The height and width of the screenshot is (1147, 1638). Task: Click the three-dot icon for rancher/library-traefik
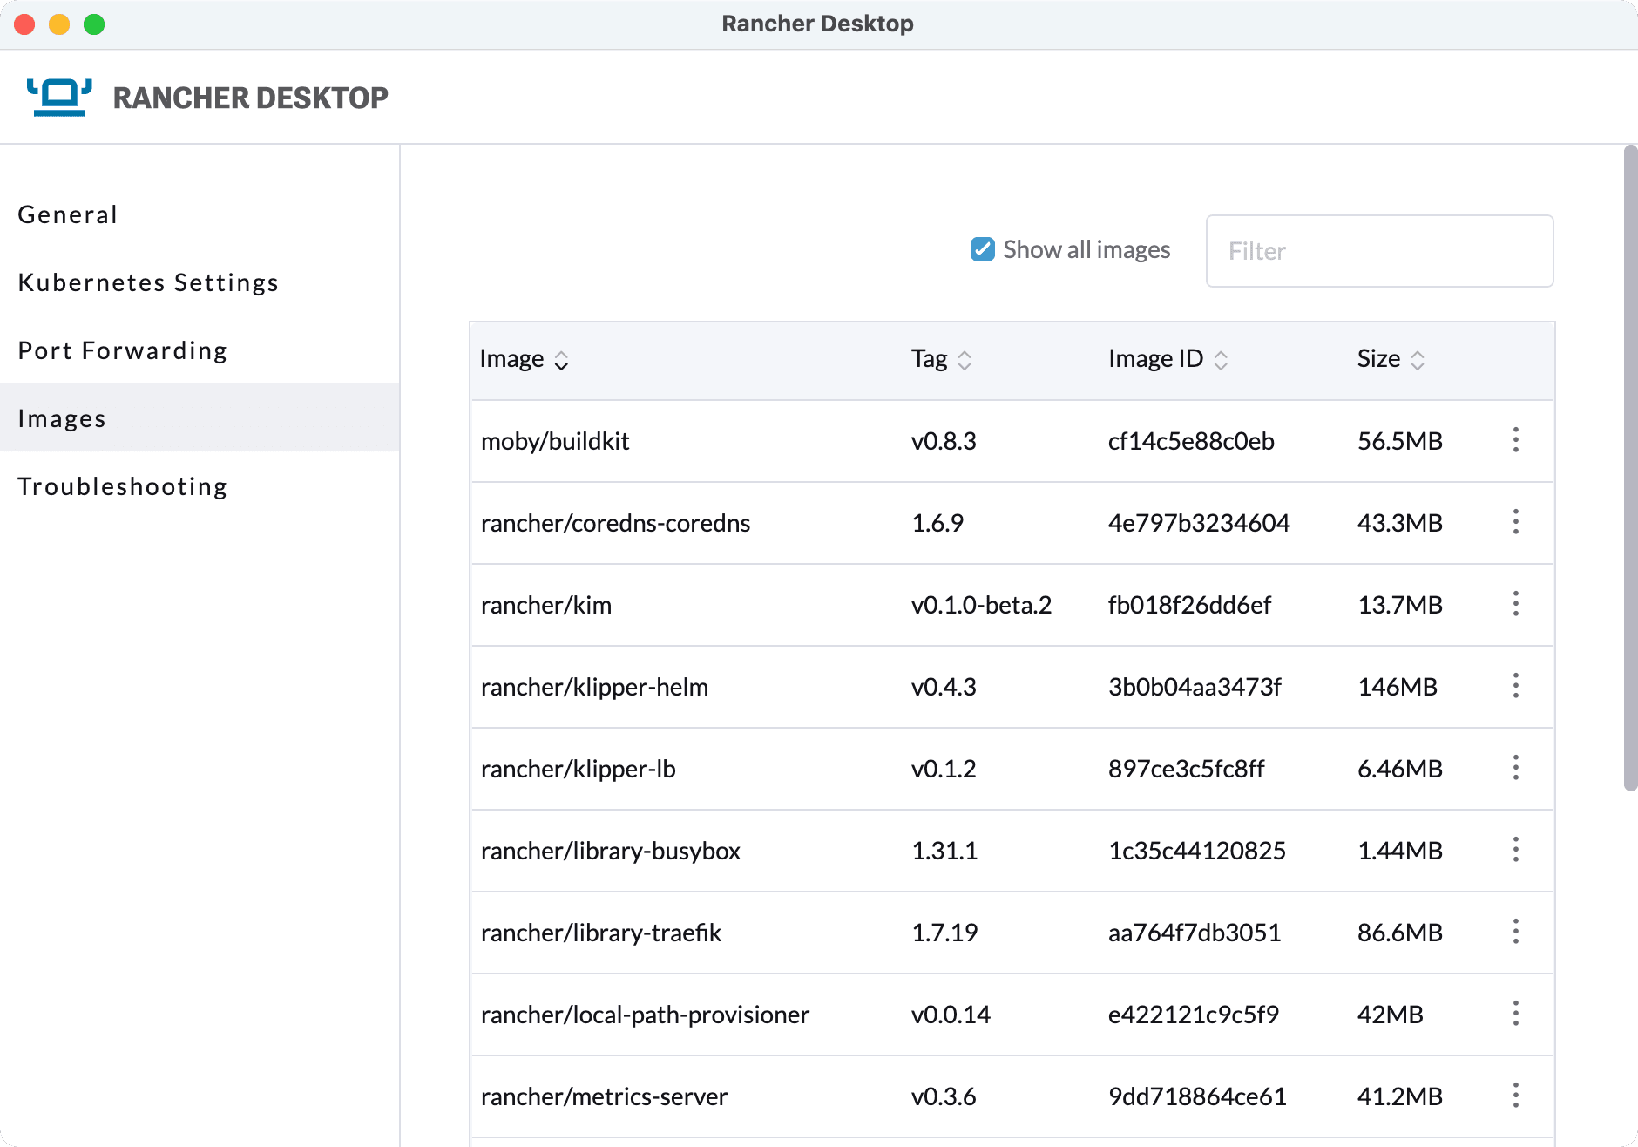click(x=1516, y=932)
